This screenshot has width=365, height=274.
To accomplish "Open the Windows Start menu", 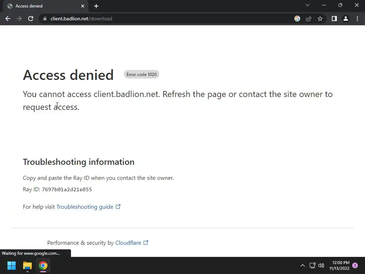I will tap(11, 265).
